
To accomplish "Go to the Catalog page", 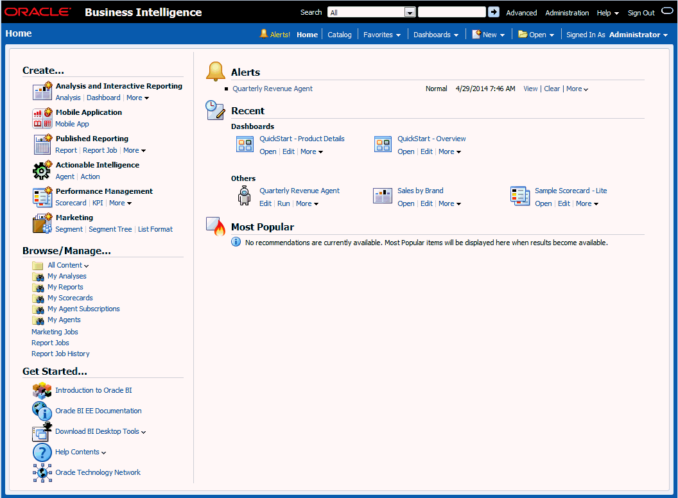I will [x=340, y=35].
